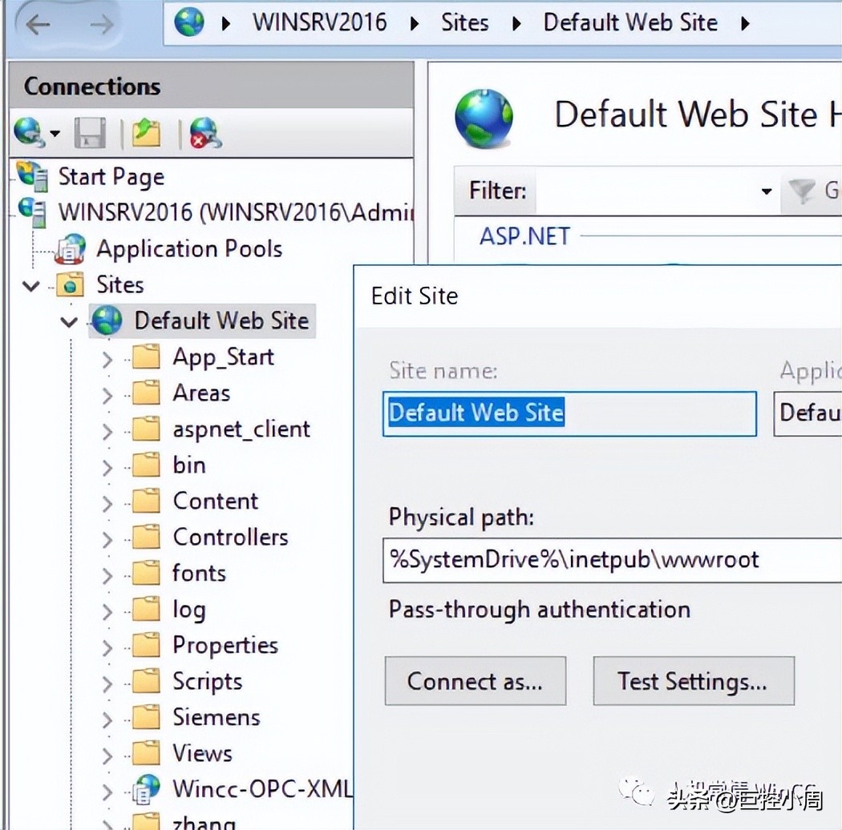
Task: Collapse the Default Web Site node
Action: pyautogui.click(x=69, y=322)
